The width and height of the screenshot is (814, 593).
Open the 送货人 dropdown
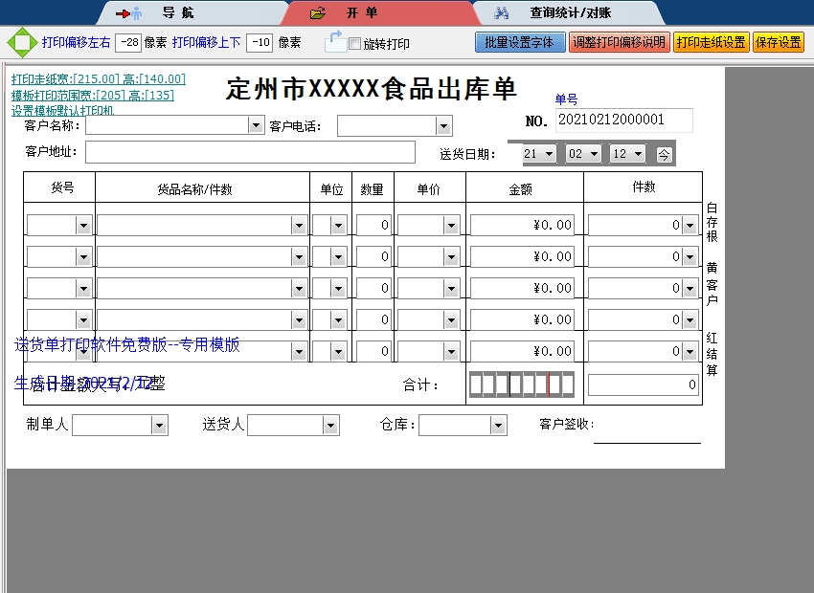click(330, 425)
